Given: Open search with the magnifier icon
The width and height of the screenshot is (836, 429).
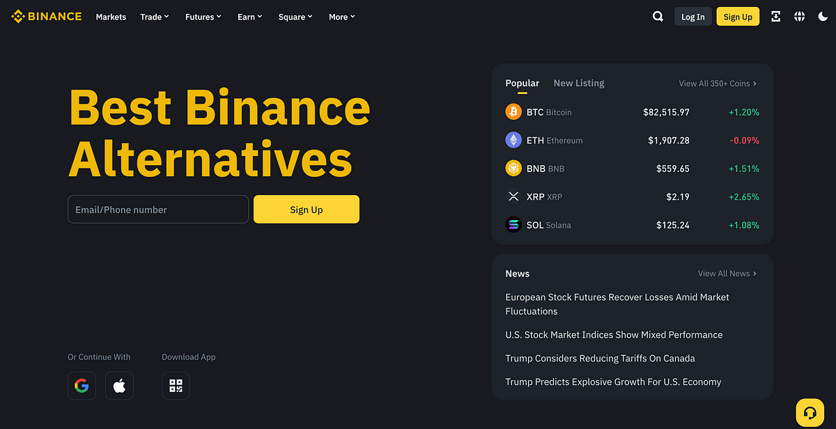Looking at the screenshot, I should pyautogui.click(x=658, y=17).
